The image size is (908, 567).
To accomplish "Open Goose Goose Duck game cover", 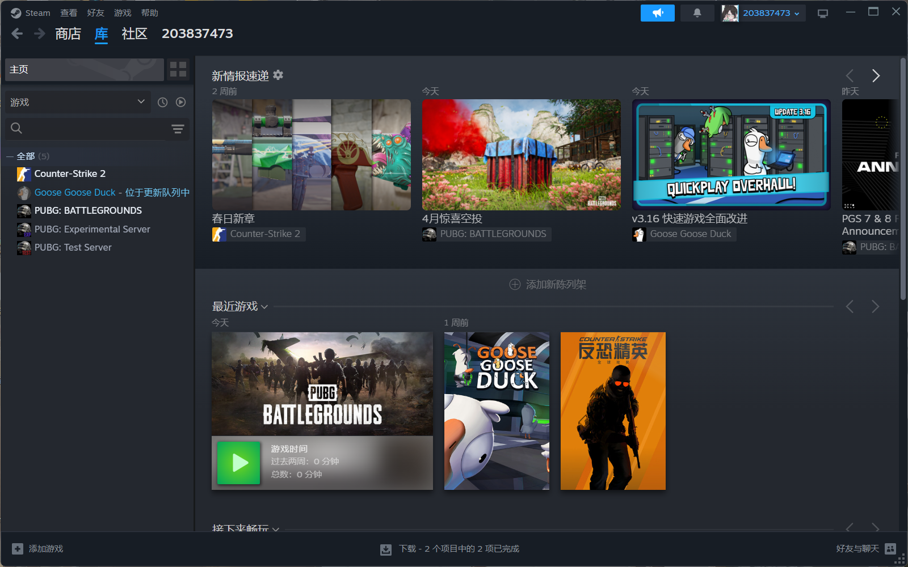I will pos(497,411).
